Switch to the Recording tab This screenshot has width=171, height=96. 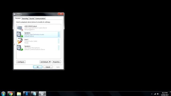[x=25, y=19]
